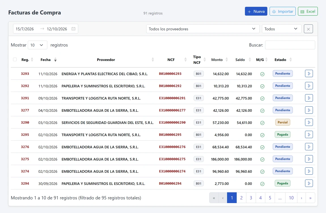Sort by M/G column arrows
Screen dimensions: 326x213
click(x=266, y=60)
